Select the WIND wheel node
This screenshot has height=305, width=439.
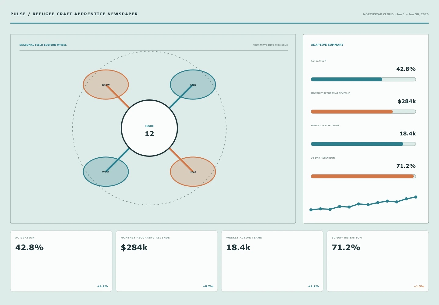pos(106,172)
